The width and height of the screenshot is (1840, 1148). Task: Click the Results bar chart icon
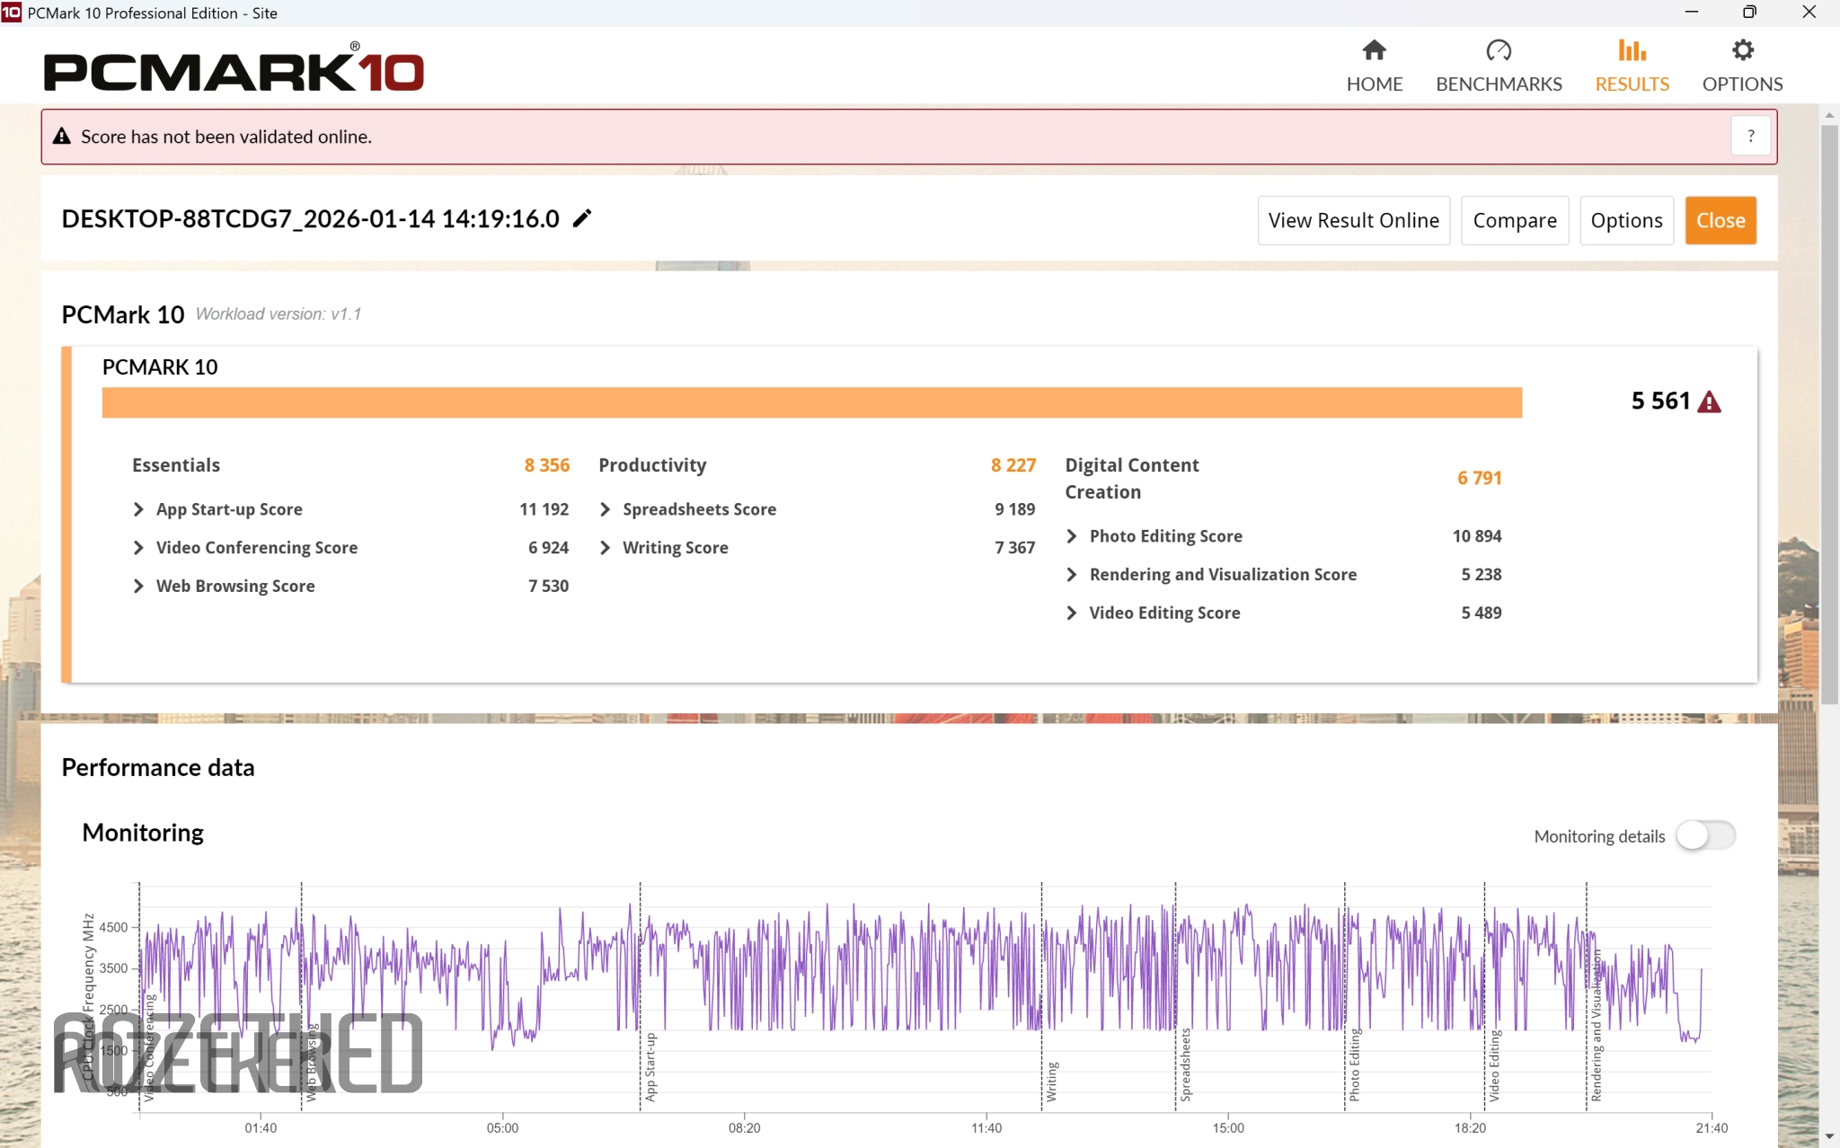click(x=1632, y=51)
